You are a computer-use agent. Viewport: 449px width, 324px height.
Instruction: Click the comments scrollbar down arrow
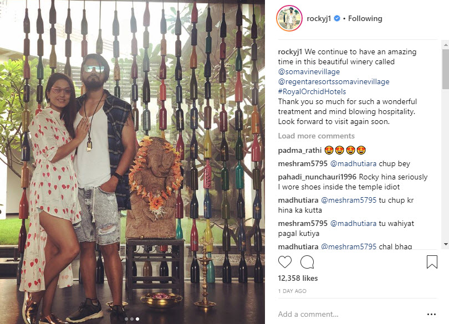pos(446,244)
